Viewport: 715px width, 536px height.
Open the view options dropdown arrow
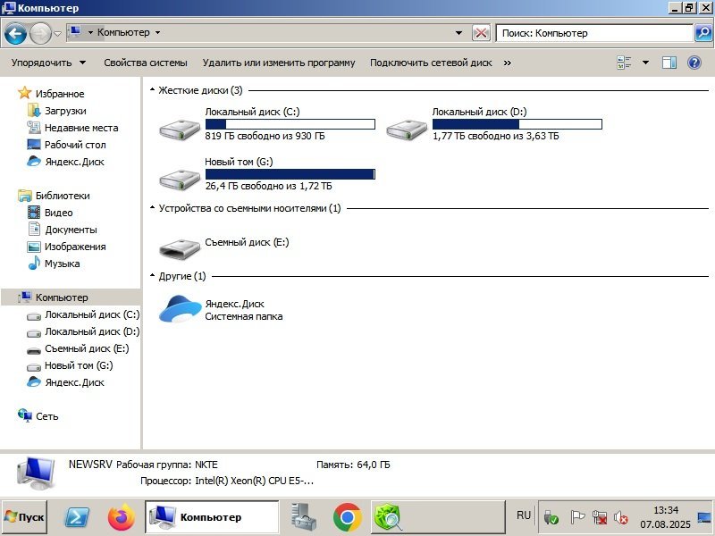coord(645,63)
